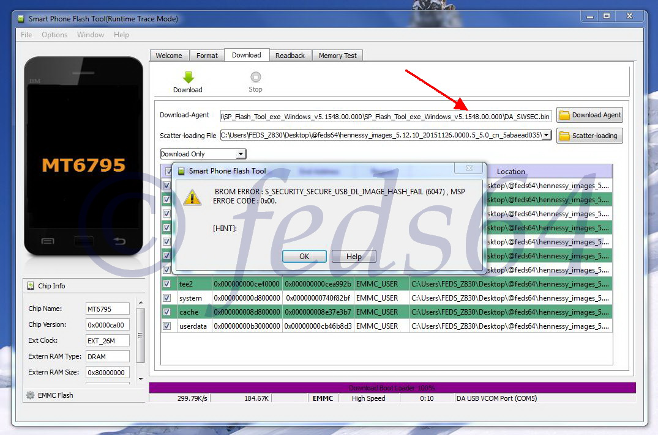Select the tee2 row name cell
658x435 pixels.
click(x=194, y=284)
